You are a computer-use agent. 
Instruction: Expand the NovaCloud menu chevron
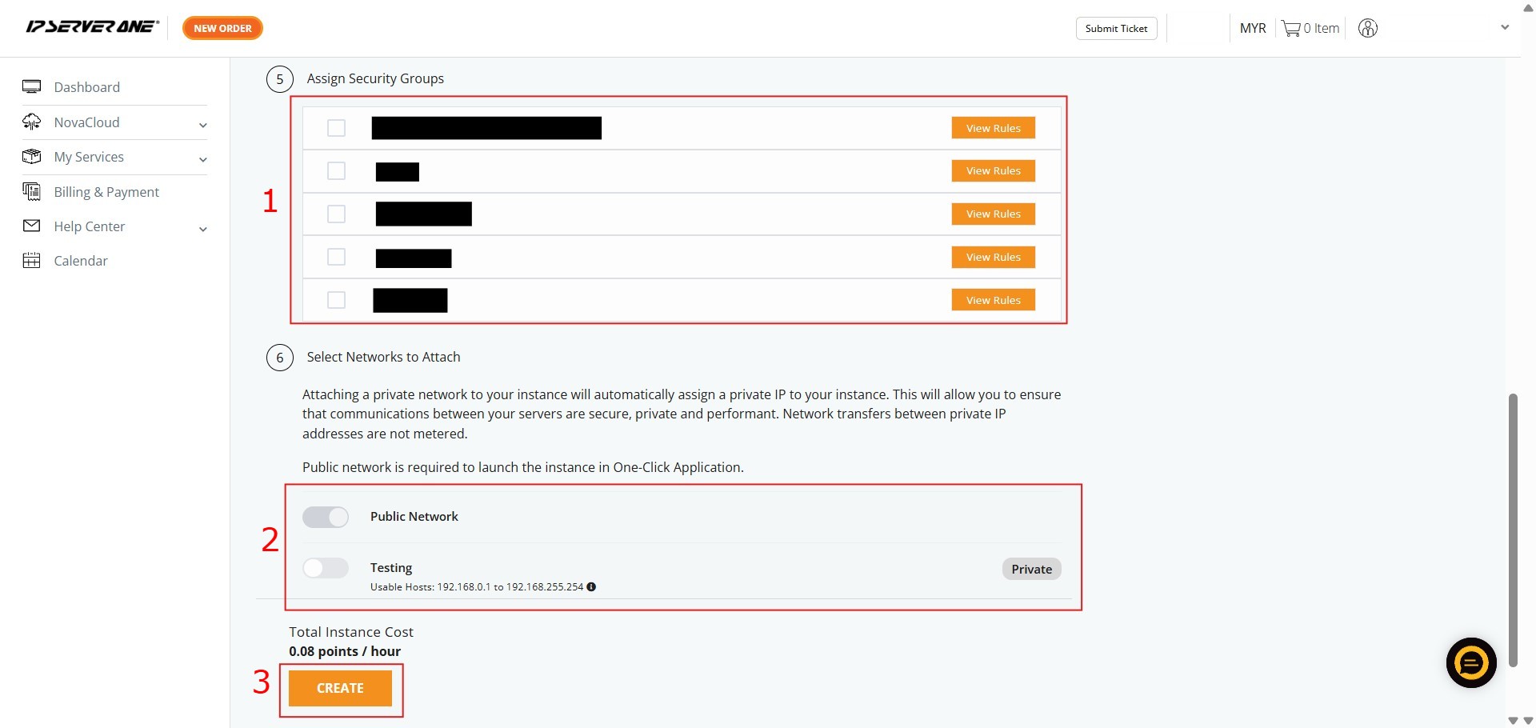click(x=203, y=125)
